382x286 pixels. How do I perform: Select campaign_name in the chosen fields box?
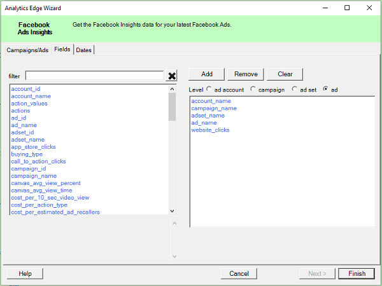tap(214, 109)
